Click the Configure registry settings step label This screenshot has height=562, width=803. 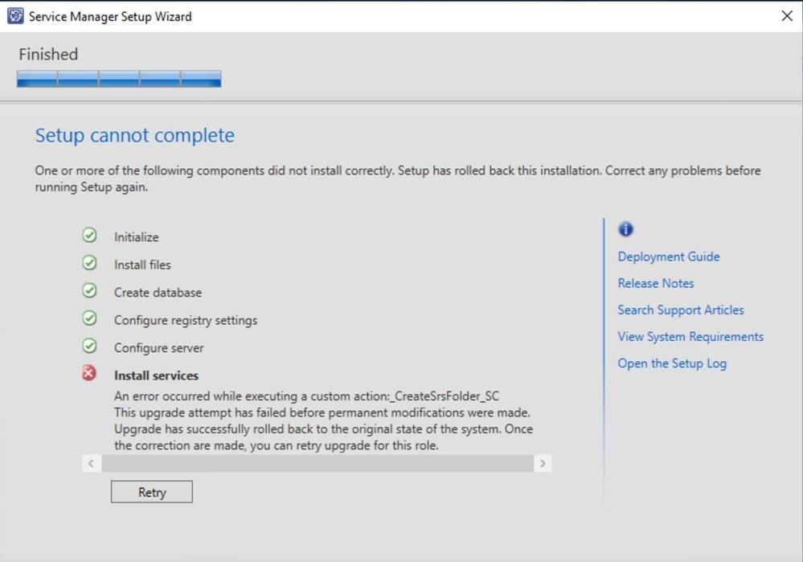pos(186,320)
